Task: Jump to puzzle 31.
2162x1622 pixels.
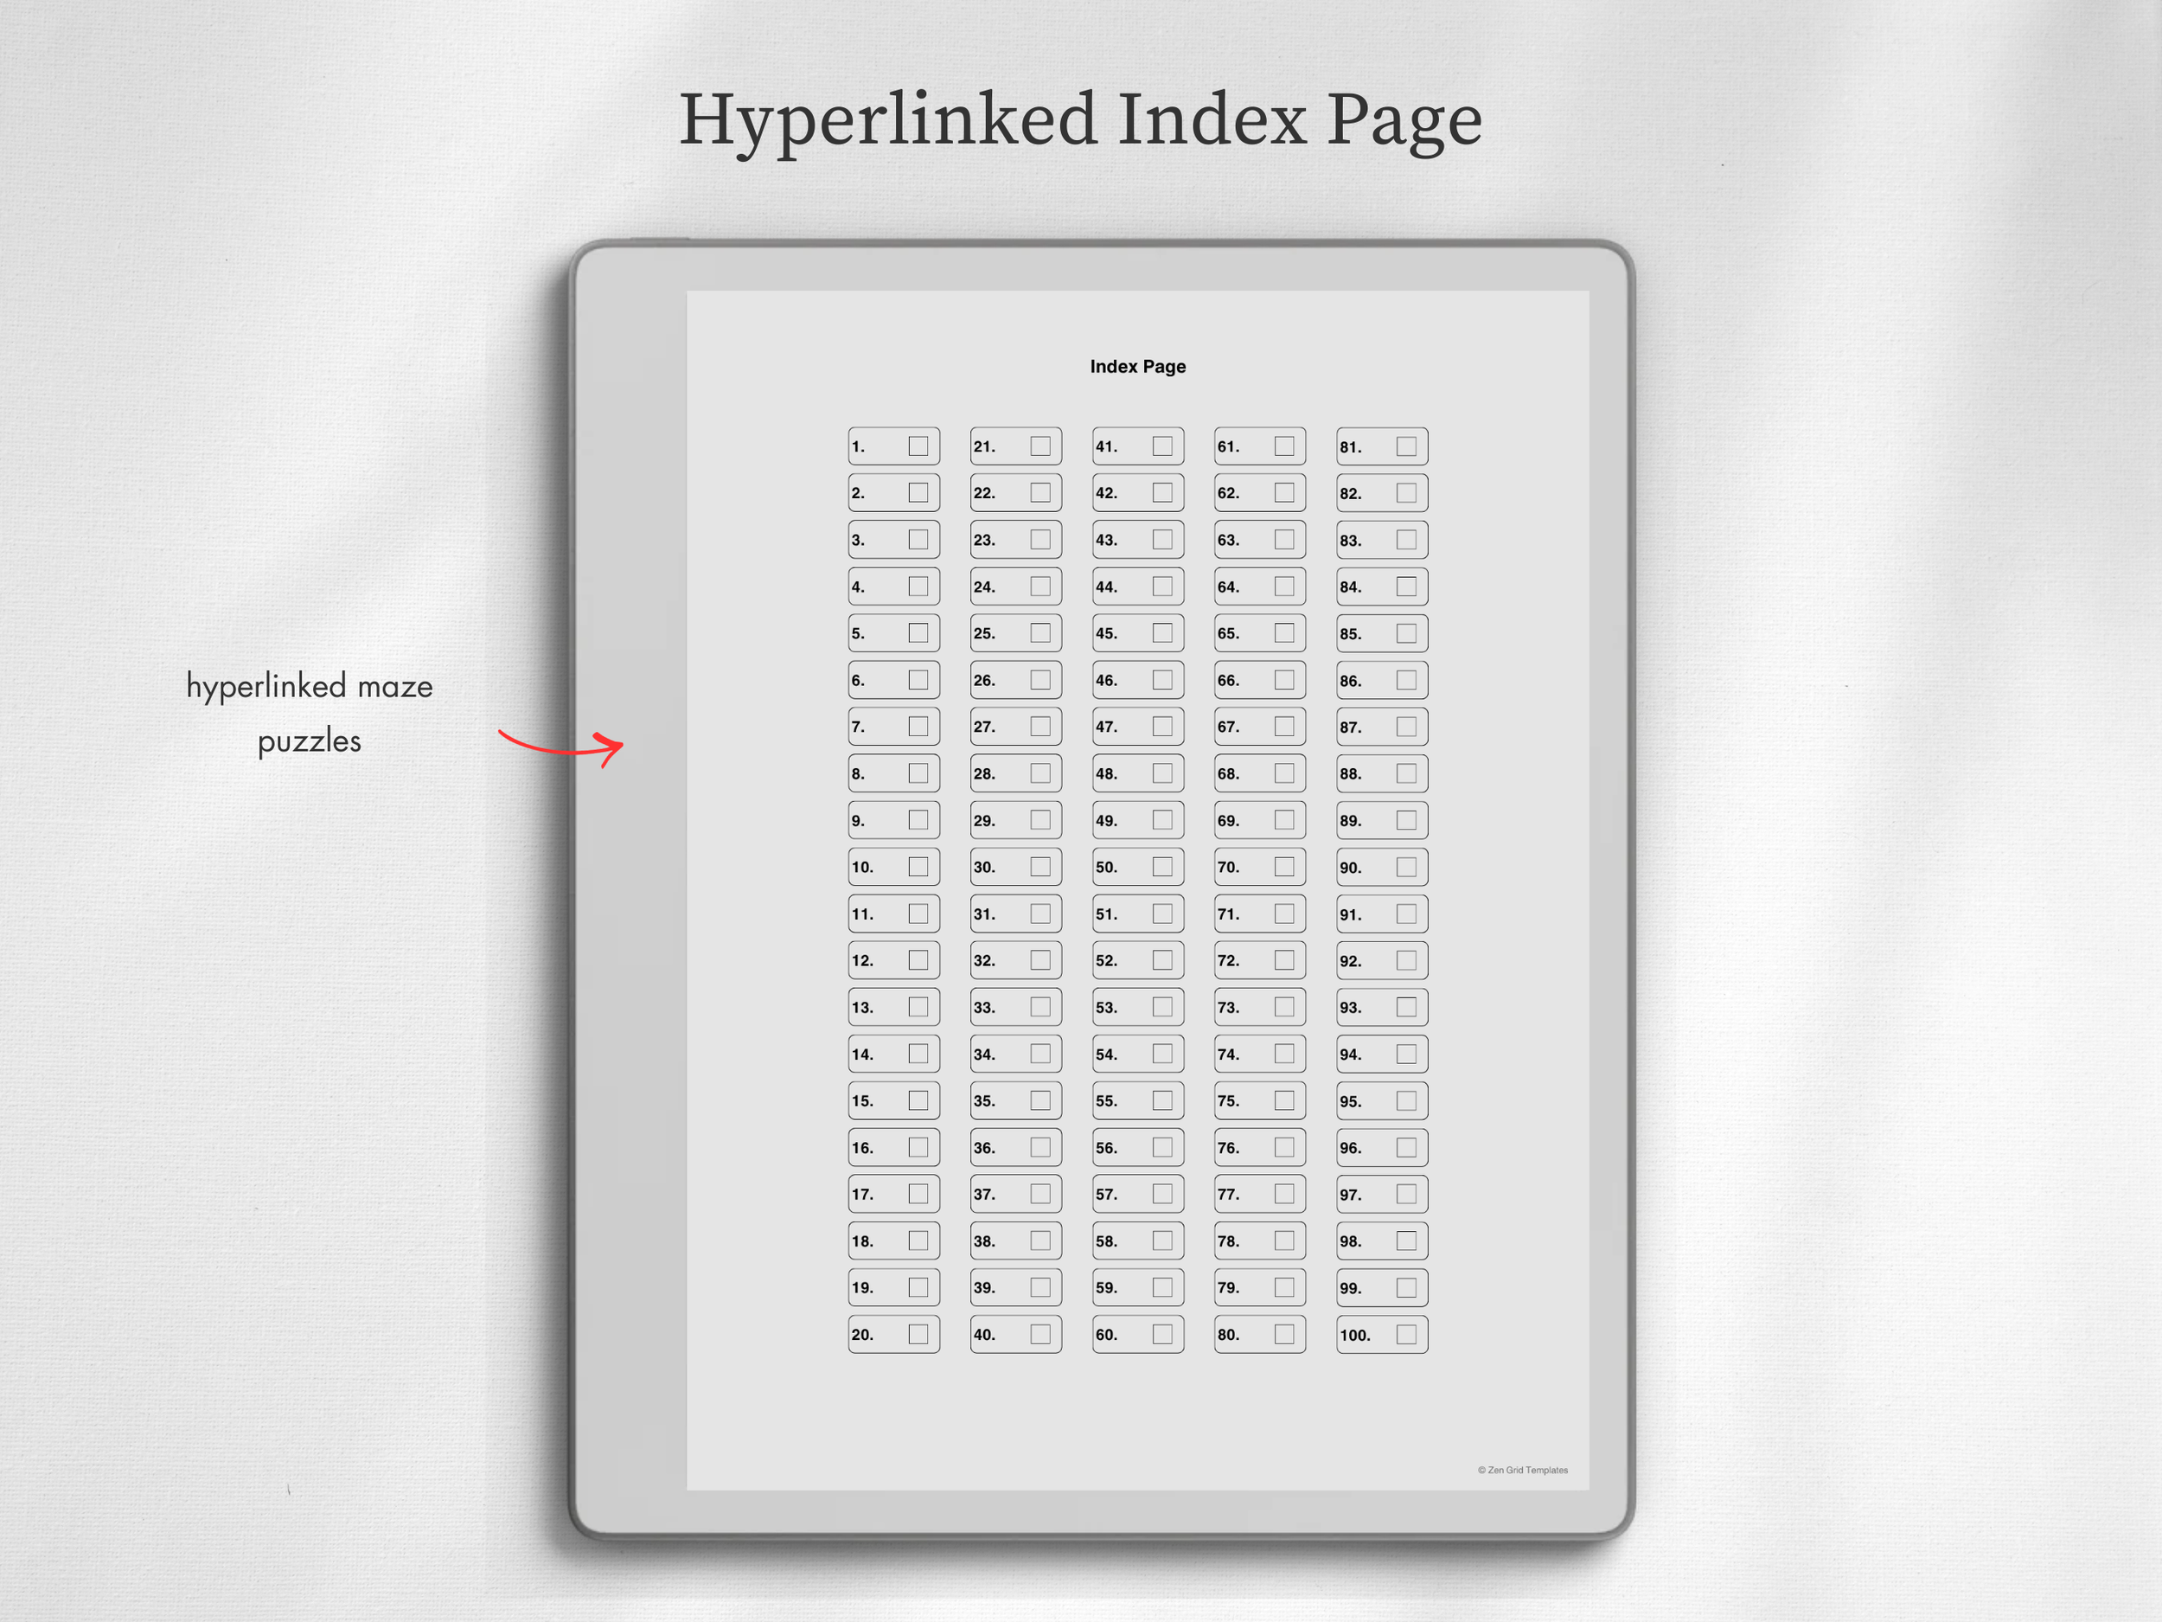Action: 1015,914
